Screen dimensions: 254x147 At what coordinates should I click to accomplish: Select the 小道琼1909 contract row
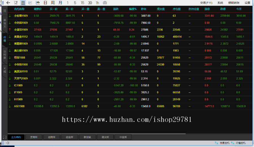coord(130,30)
